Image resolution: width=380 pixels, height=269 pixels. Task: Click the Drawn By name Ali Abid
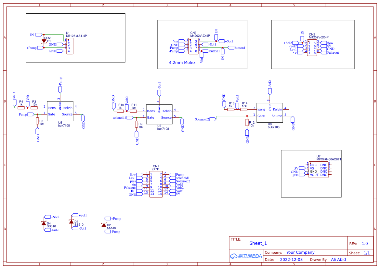tap(338, 260)
